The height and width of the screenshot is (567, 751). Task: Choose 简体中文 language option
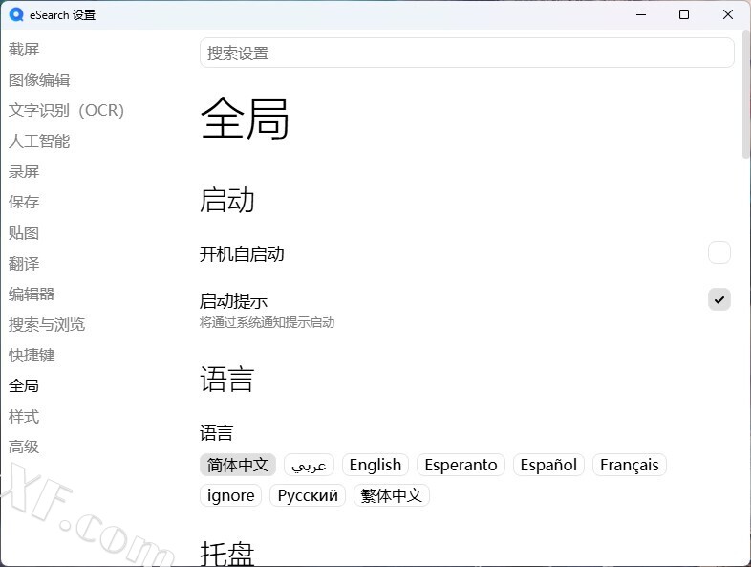pos(238,465)
